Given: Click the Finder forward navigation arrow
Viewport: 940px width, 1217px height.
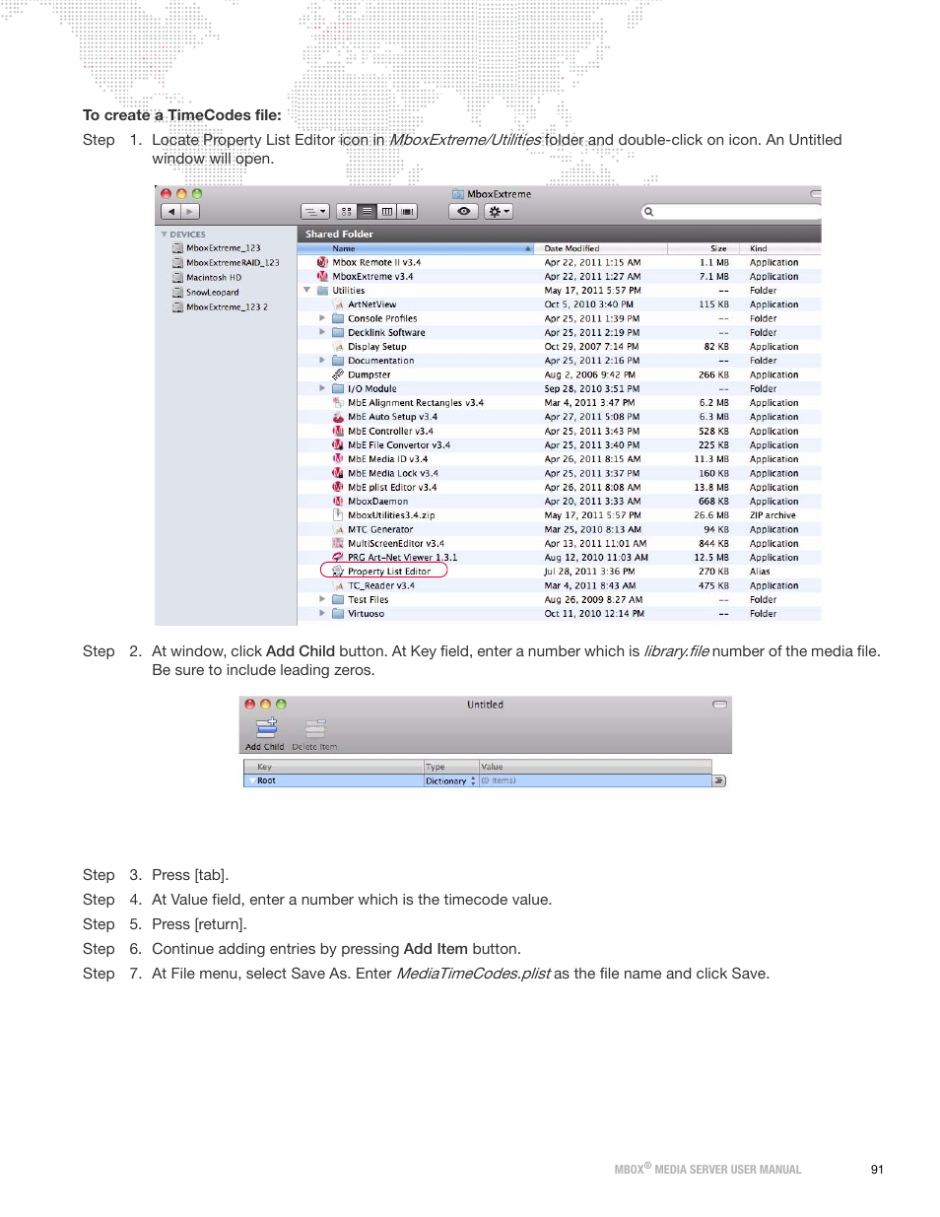Looking at the screenshot, I should 190,212.
